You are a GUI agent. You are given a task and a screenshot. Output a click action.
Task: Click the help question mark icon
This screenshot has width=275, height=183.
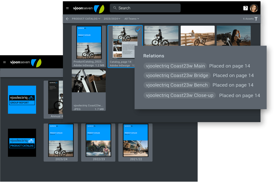point(246,8)
